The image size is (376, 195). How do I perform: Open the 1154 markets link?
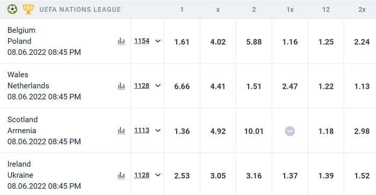142,41
